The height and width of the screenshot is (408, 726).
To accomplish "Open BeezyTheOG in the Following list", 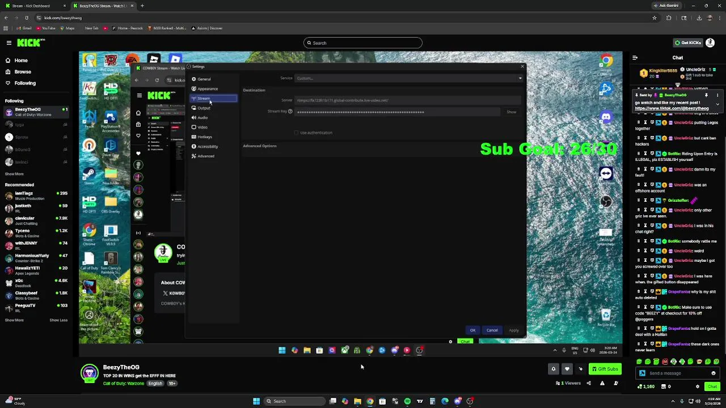I will pyautogui.click(x=36, y=112).
